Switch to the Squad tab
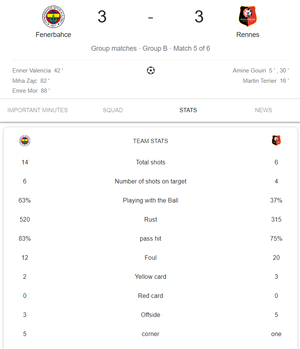Screen dimensions: 300x349 (113, 110)
